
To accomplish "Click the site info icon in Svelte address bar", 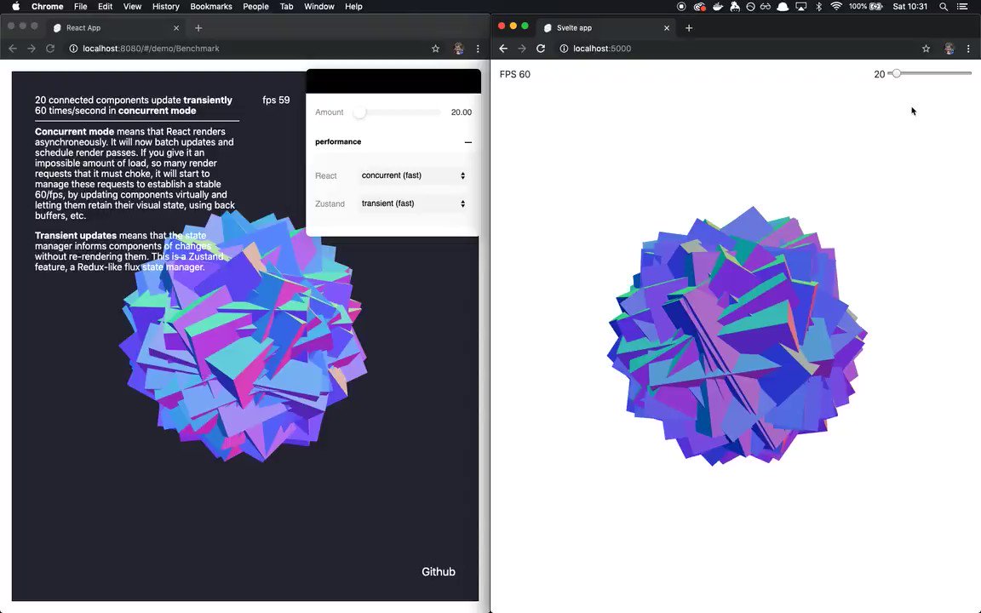I will 564,49.
